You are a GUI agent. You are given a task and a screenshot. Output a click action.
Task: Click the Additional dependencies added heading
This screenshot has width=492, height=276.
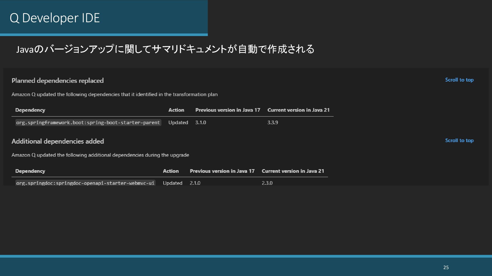(x=58, y=141)
